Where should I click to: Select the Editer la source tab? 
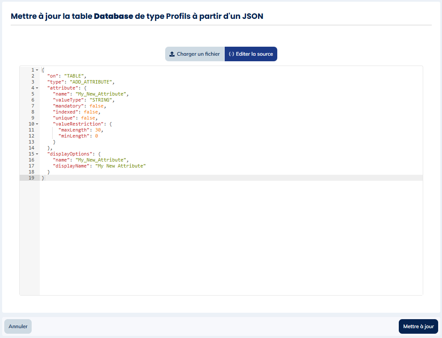click(x=251, y=54)
